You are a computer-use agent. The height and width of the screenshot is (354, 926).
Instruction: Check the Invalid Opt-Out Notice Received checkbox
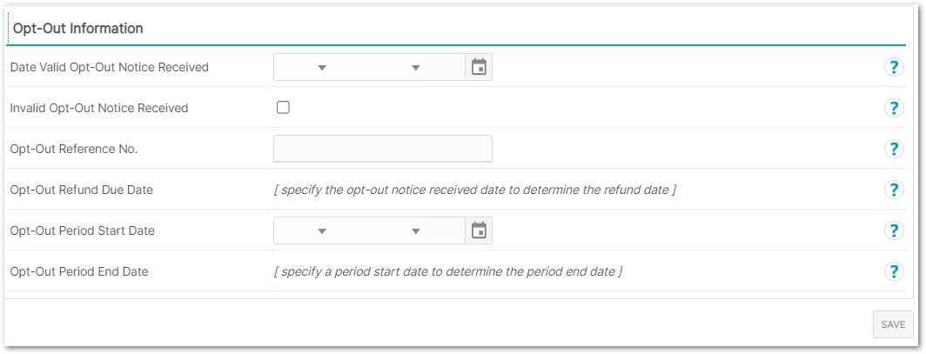coord(284,107)
